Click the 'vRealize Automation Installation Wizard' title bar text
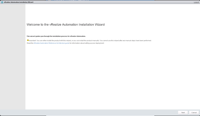200x116 pixels. point(19,2)
